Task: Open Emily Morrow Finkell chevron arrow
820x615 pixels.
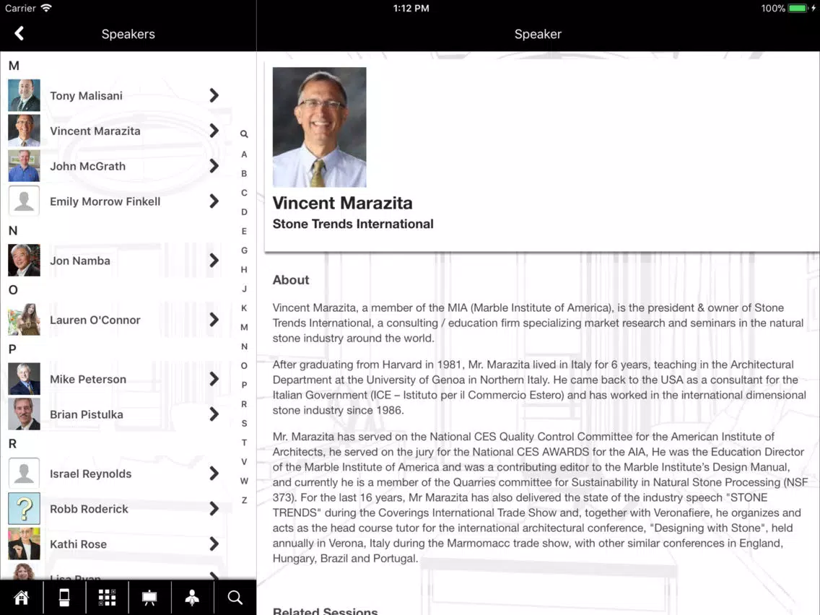Action: (214, 201)
